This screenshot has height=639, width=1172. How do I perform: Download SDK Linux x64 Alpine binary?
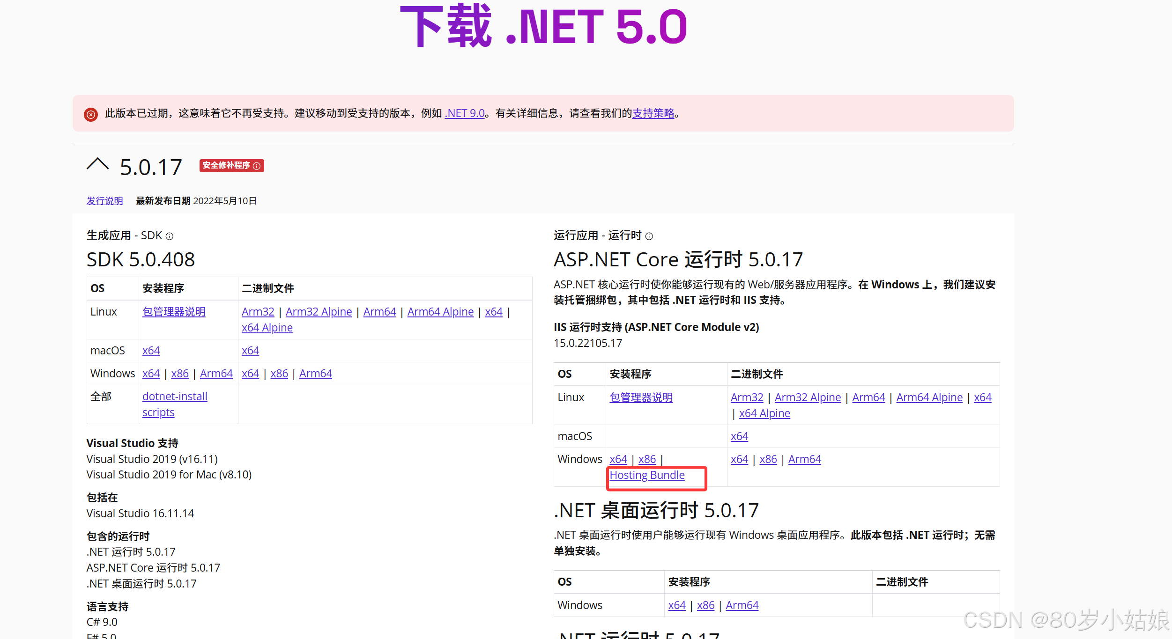[267, 328]
